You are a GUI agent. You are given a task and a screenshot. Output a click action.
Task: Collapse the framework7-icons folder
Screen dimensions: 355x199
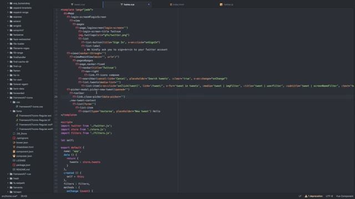[8, 98]
